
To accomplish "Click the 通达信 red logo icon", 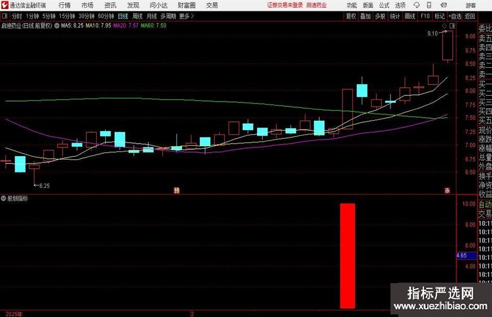I will (x=5, y=5).
